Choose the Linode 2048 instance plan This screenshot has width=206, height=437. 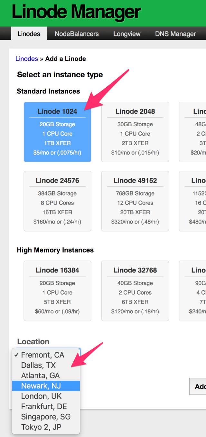click(135, 132)
